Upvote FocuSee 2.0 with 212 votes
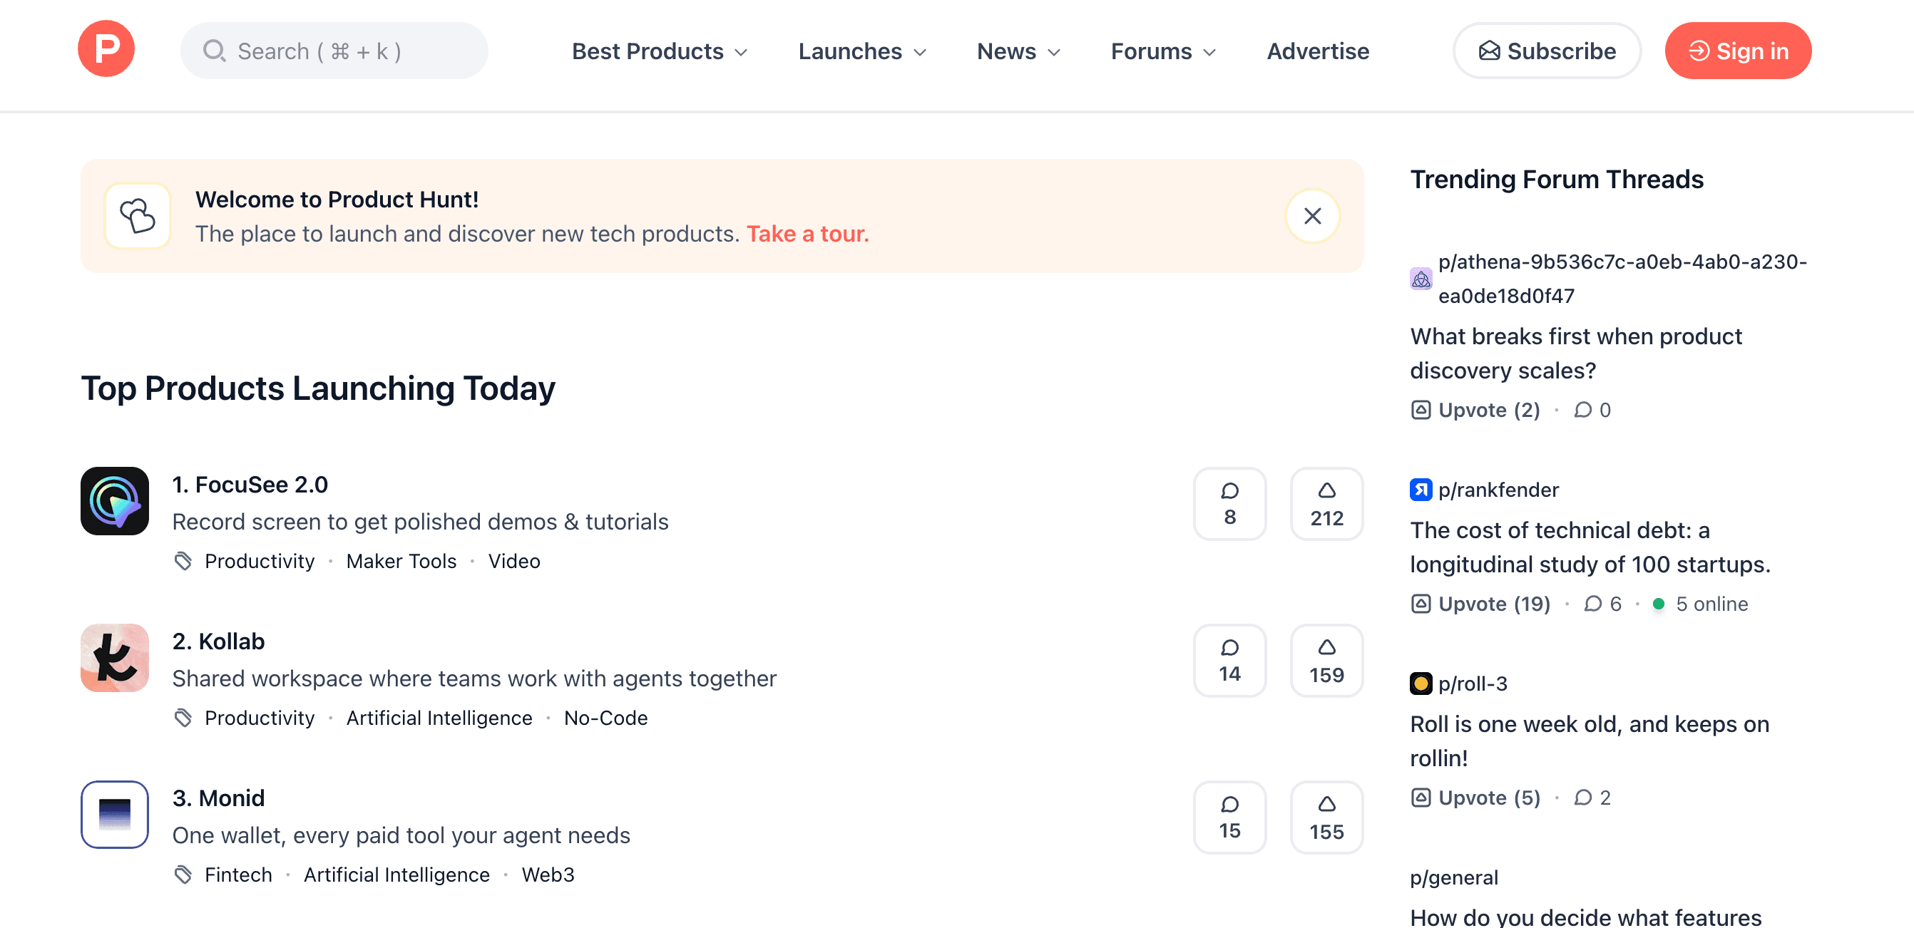This screenshot has width=1914, height=928. click(1326, 504)
